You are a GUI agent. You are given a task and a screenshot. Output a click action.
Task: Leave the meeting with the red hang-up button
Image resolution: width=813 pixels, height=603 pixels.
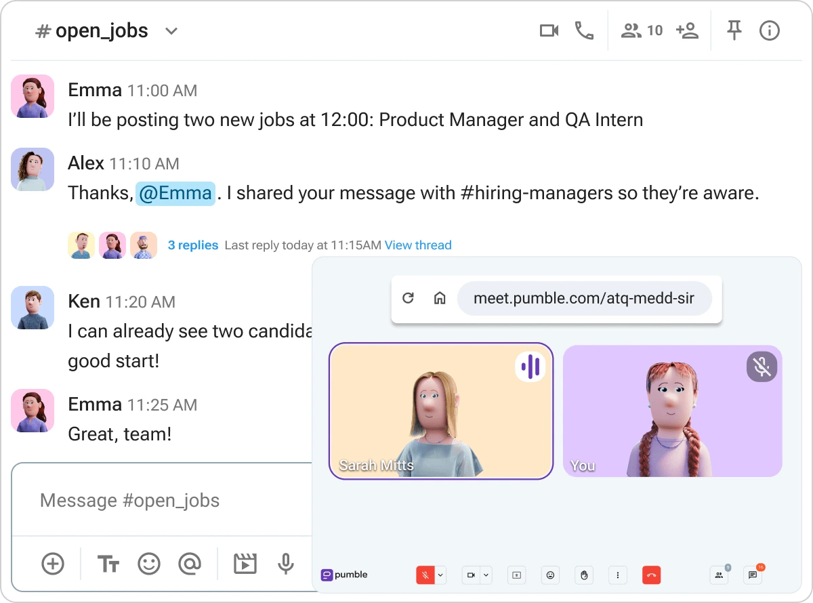click(x=650, y=575)
